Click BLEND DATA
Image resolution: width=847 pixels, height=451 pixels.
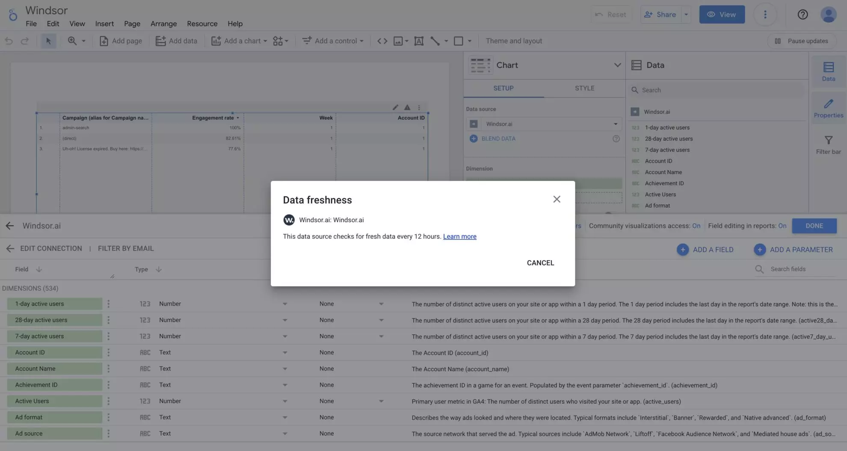[492, 139]
